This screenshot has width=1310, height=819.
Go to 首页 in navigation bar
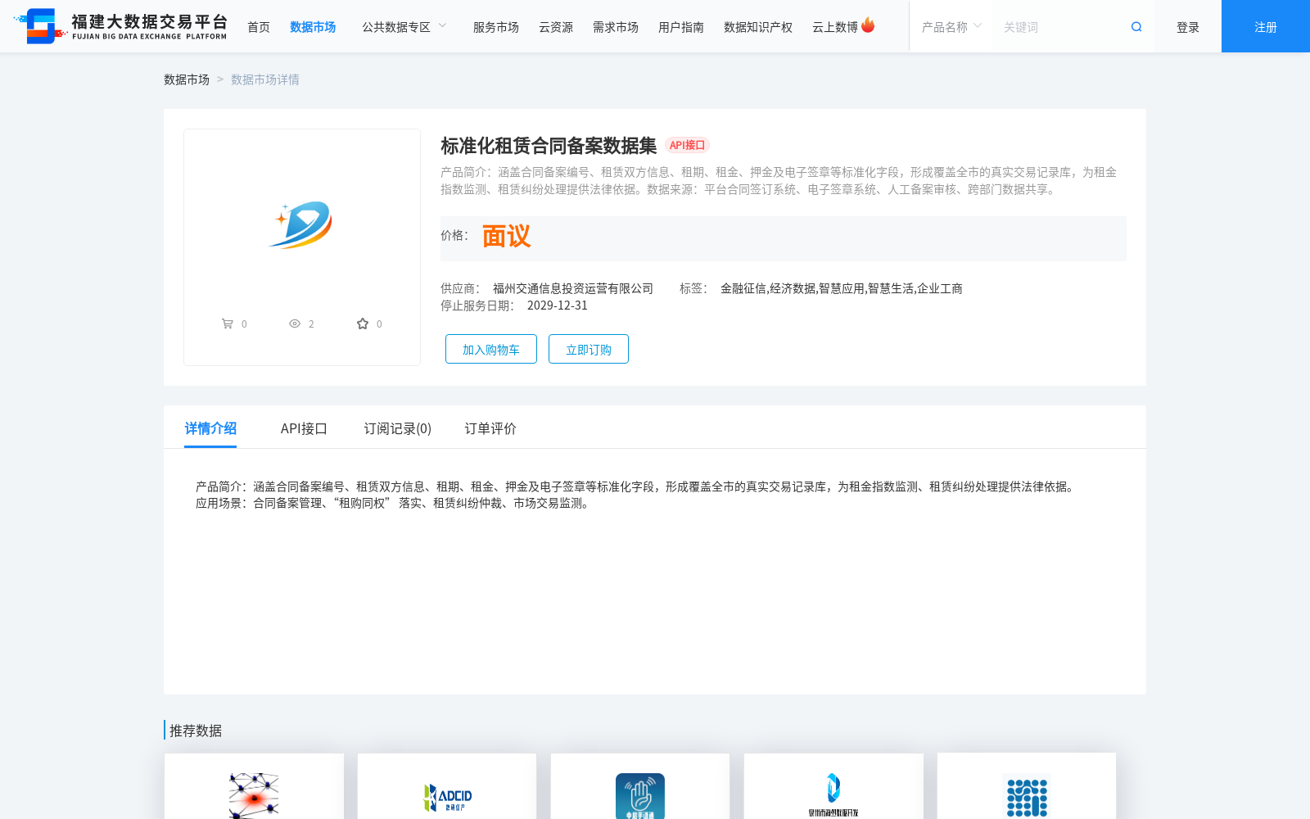pos(259,27)
